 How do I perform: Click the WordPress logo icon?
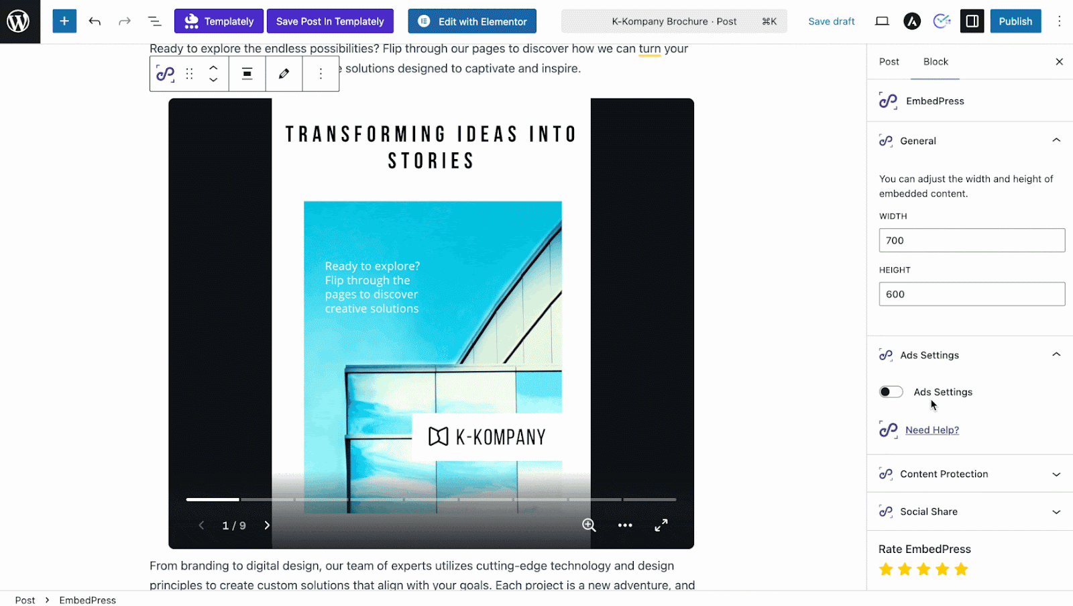[19, 21]
